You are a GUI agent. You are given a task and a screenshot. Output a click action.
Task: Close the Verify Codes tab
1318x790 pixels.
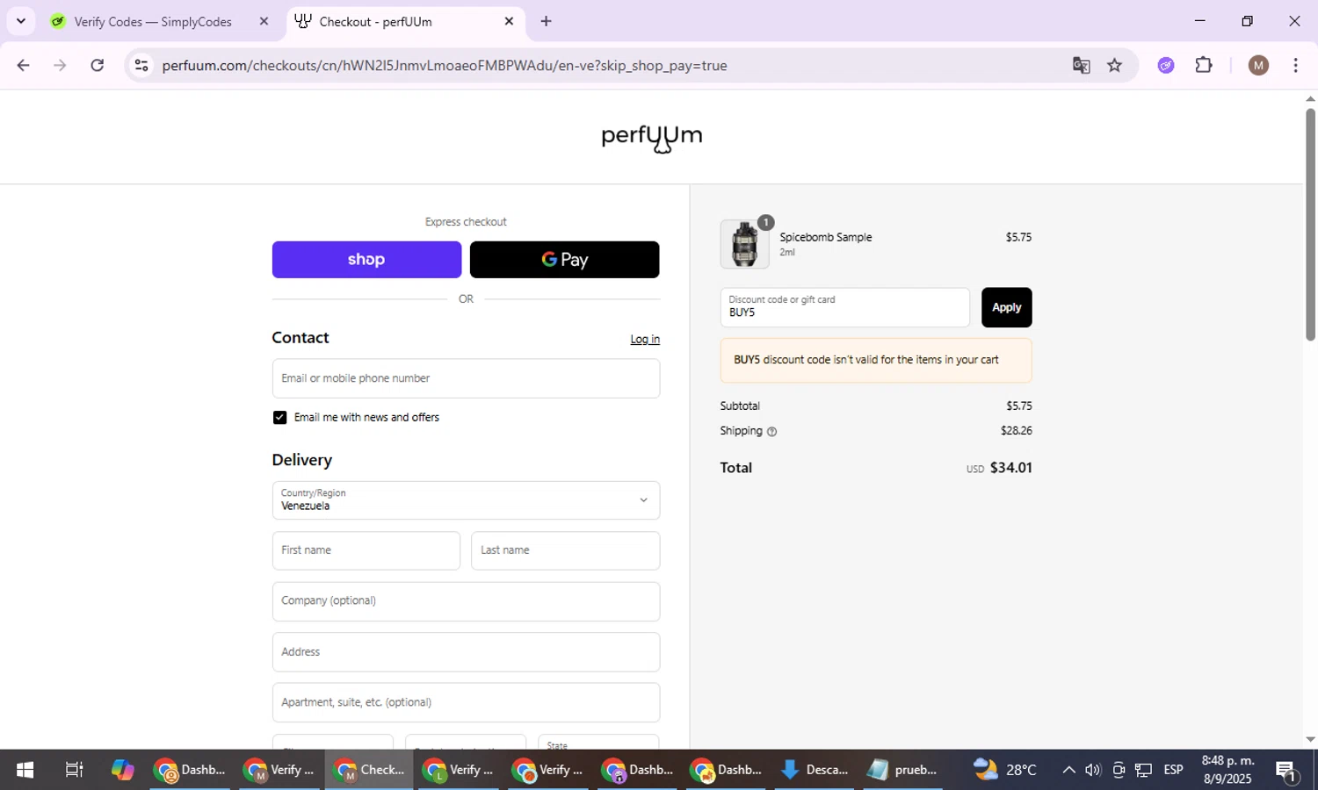tap(264, 21)
